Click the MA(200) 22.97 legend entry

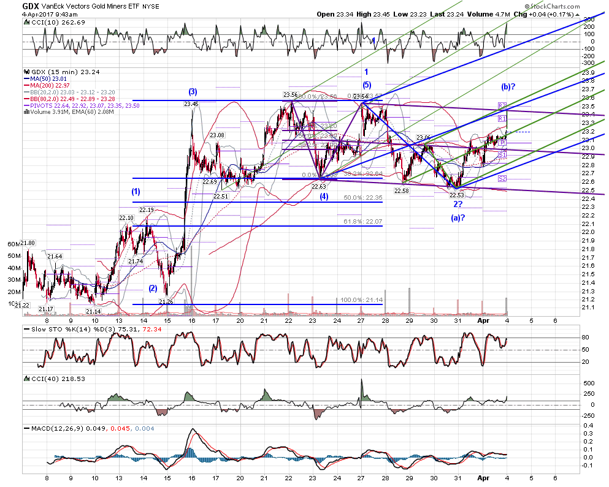click(47, 85)
